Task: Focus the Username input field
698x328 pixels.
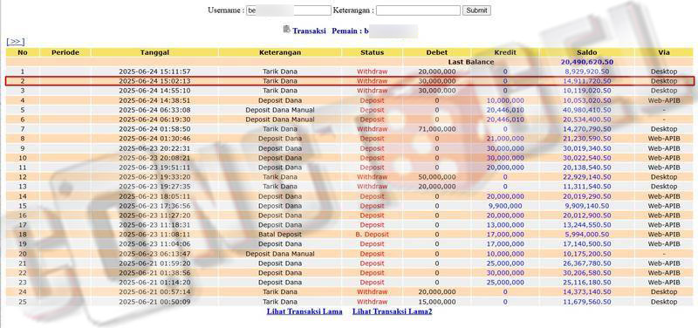Action: 289,10
